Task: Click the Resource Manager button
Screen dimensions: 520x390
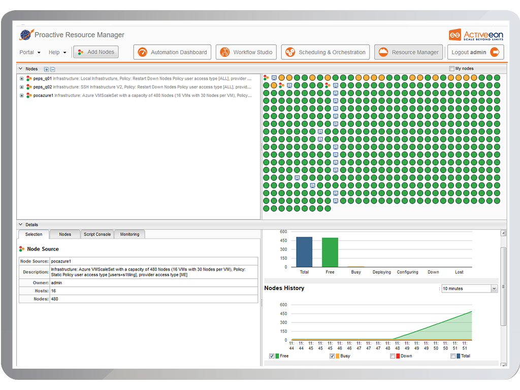Action: (x=409, y=52)
